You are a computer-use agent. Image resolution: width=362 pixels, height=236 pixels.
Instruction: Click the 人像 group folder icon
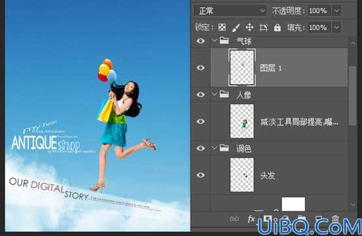coord(224,94)
